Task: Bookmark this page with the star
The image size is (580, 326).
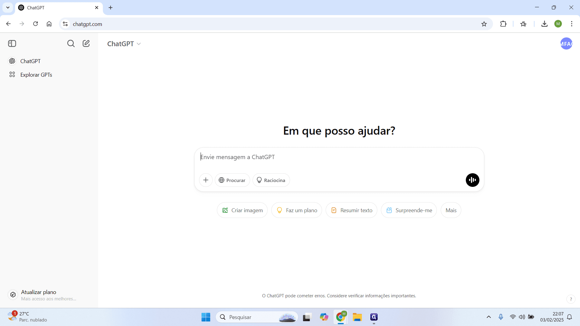Action: (484, 24)
